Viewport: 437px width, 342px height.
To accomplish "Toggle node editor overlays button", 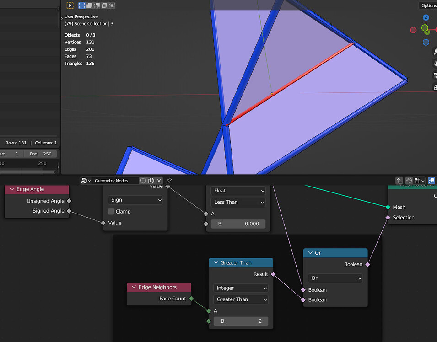I will 432,181.
